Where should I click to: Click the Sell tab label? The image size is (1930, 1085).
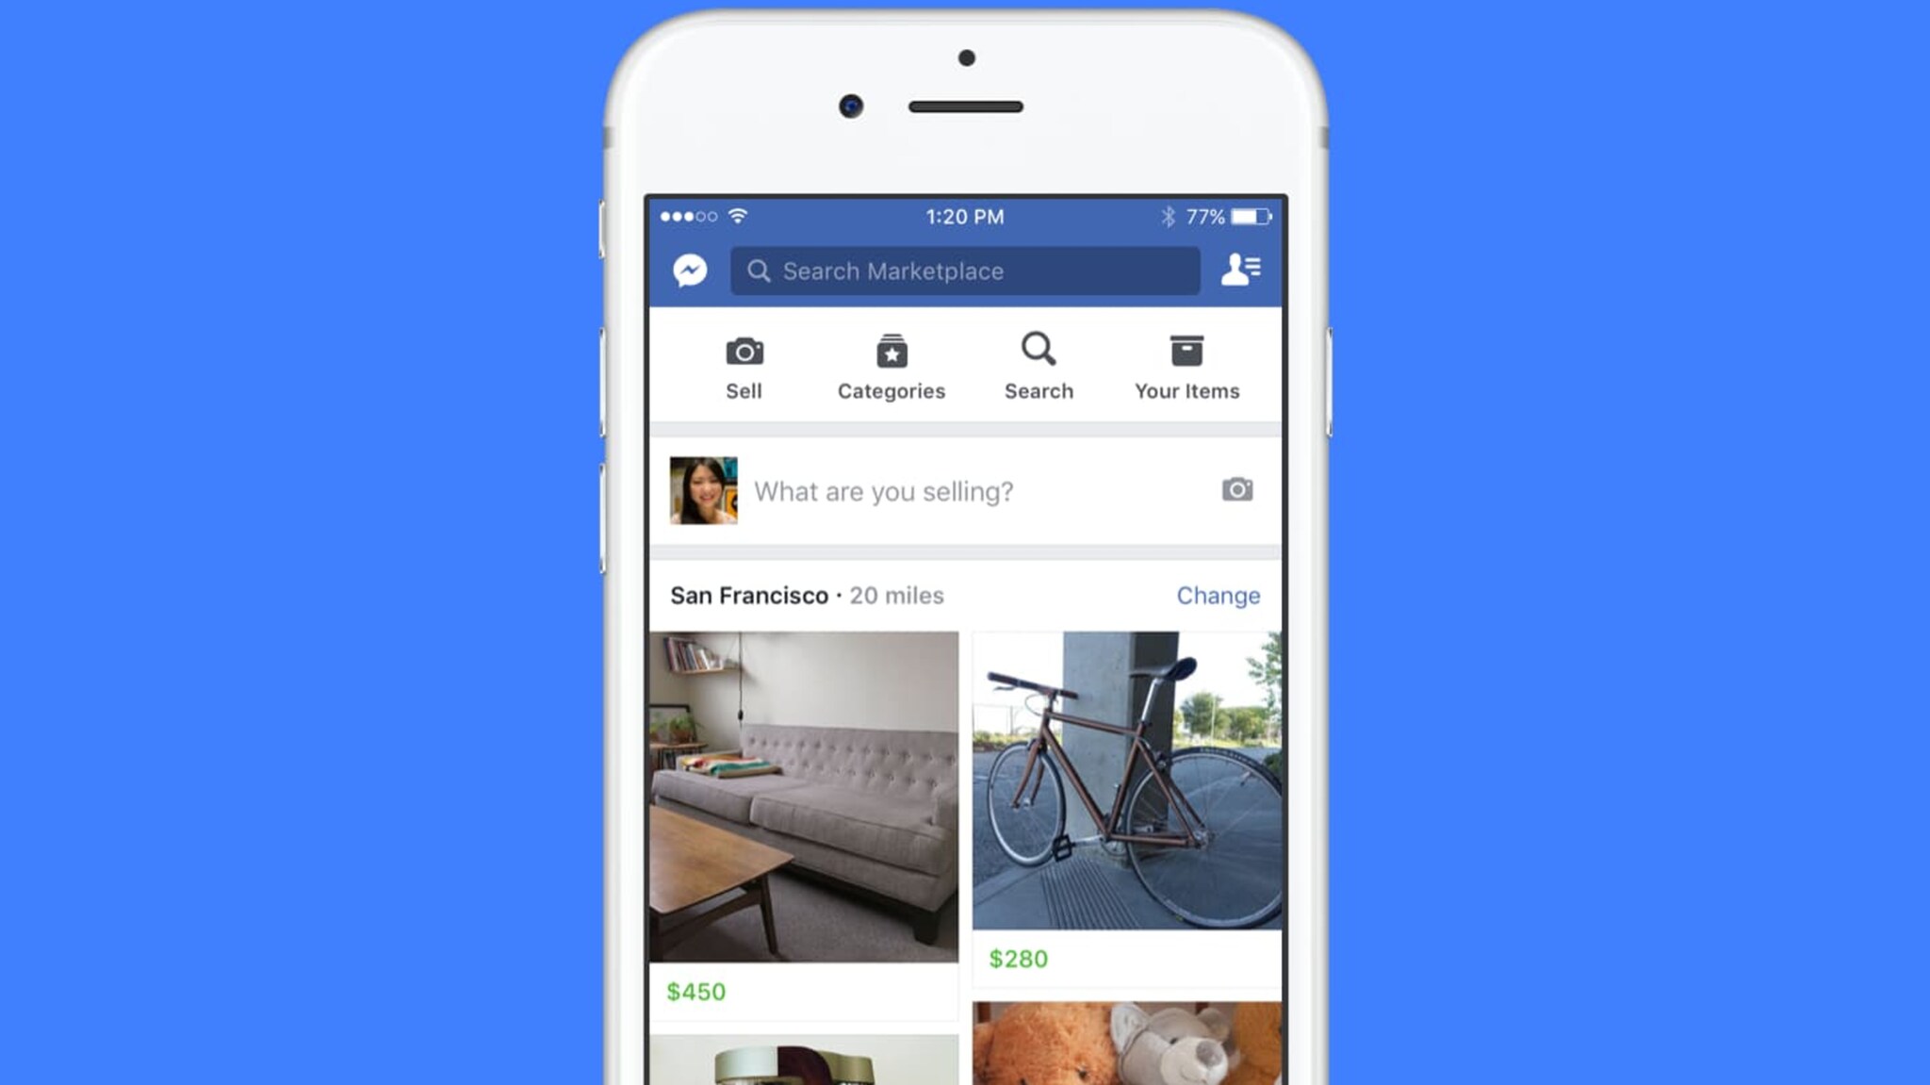[743, 391]
